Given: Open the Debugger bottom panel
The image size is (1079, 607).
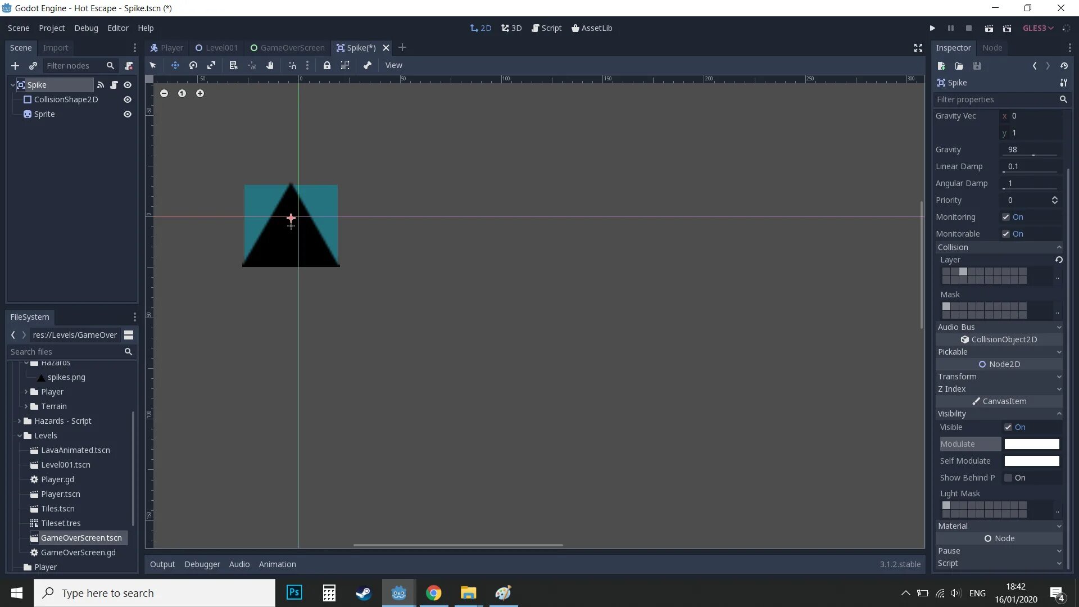Looking at the screenshot, I should tap(202, 564).
